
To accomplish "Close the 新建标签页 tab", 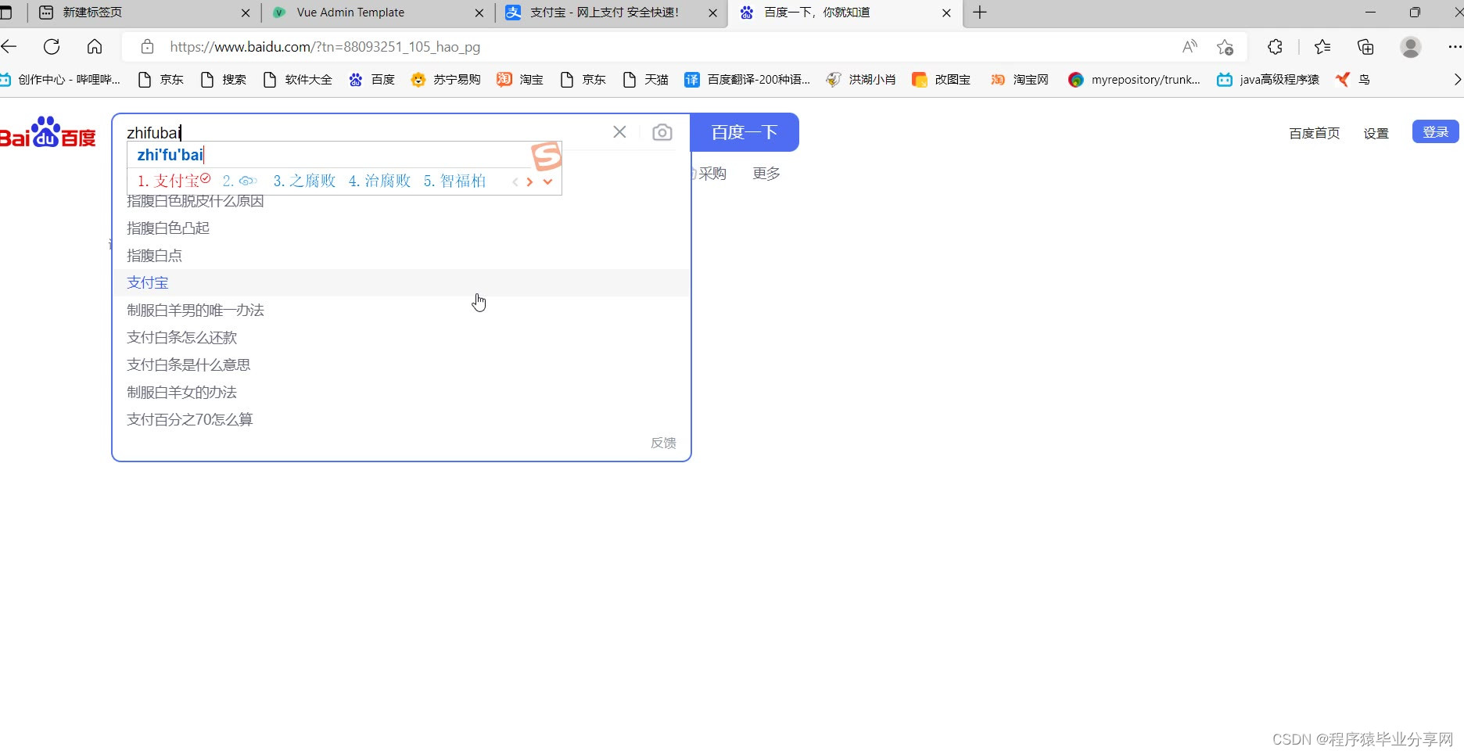I will [x=246, y=13].
